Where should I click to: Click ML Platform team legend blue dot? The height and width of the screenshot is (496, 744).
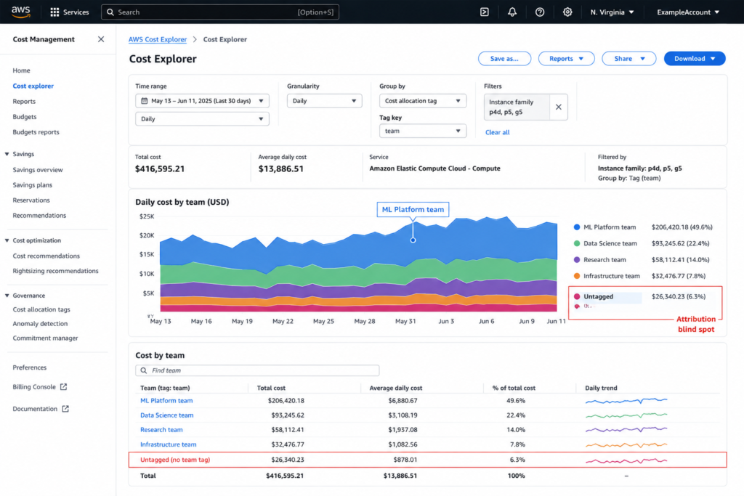577,227
